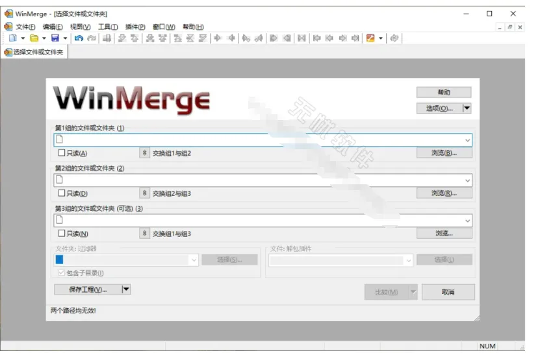Expand arrow beside 保存工程(V)... button
Image resolution: width=540 pixels, height=353 pixels.
click(x=126, y=289)
